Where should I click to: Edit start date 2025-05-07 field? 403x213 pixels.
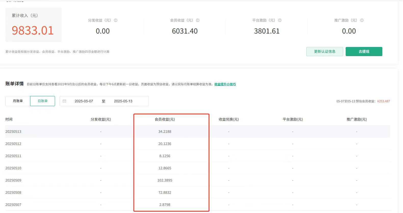pyautogui.click(x=84, y=101)
